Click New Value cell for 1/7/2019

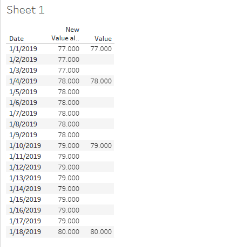click(x=69, y=114)
